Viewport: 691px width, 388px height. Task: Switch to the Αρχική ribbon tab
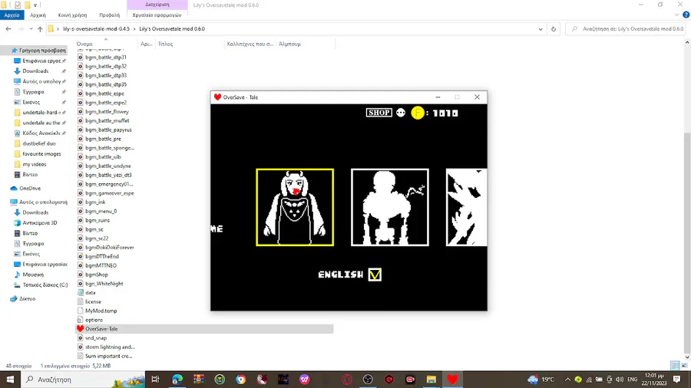pyautogui.click(x=38, y=15)
